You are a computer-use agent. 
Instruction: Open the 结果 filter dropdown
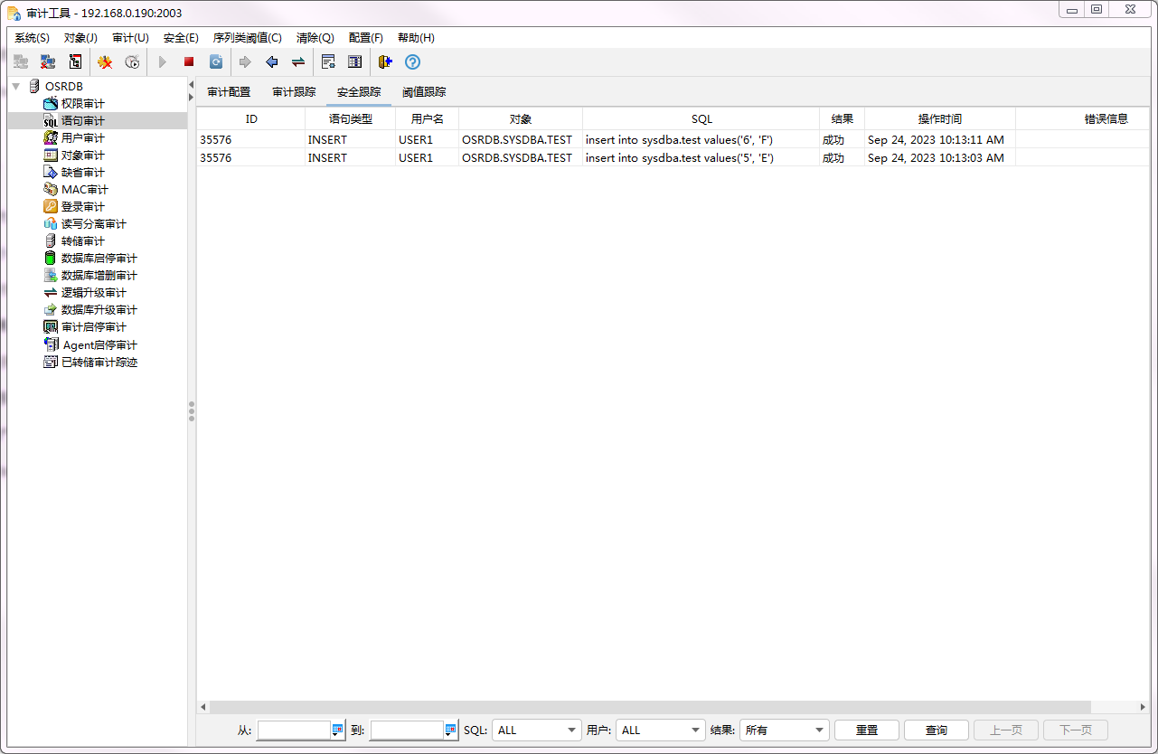point(784,730)
